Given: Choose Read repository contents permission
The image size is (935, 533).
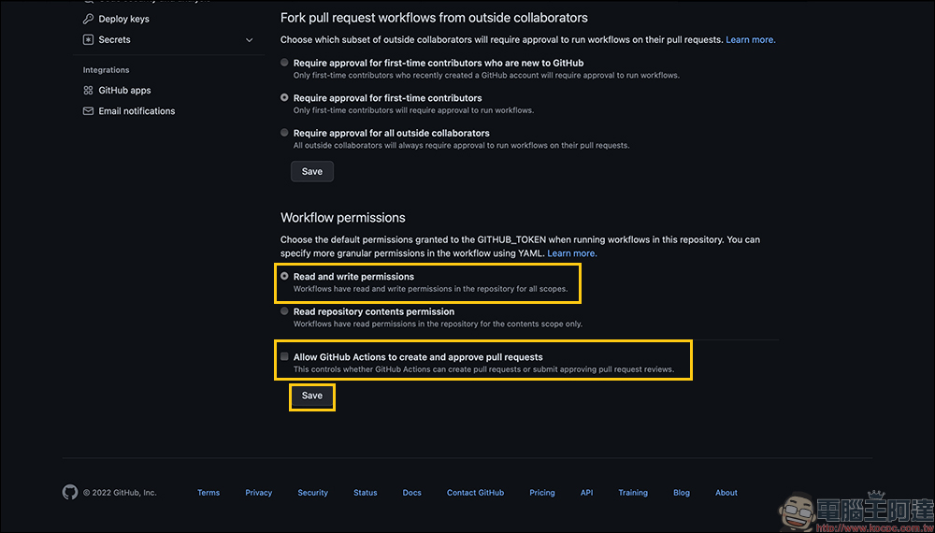Looking at the screenshot, I should click(x=284, y=311).
